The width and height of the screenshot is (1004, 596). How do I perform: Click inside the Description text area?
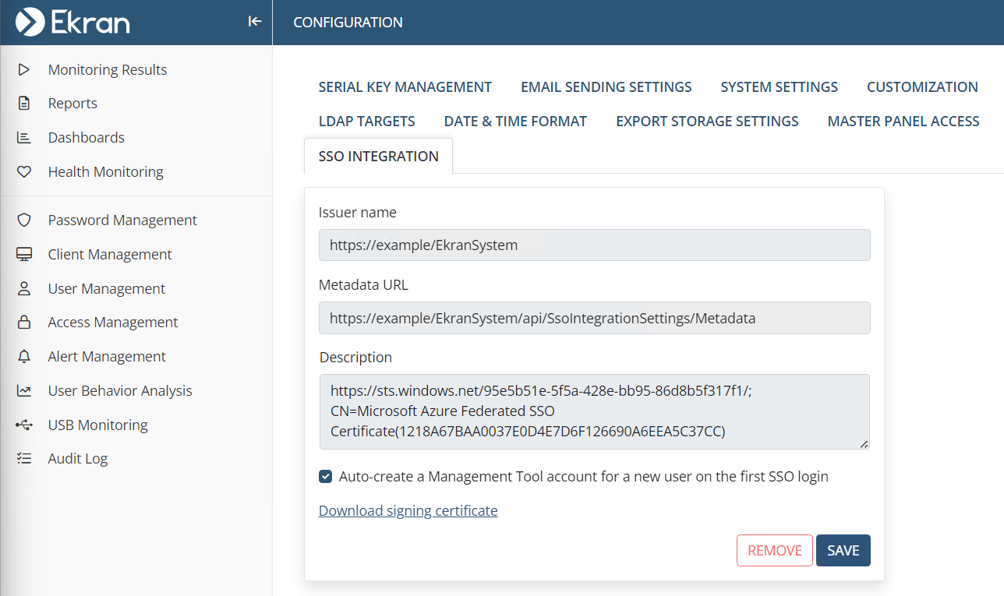pos(594,412)
